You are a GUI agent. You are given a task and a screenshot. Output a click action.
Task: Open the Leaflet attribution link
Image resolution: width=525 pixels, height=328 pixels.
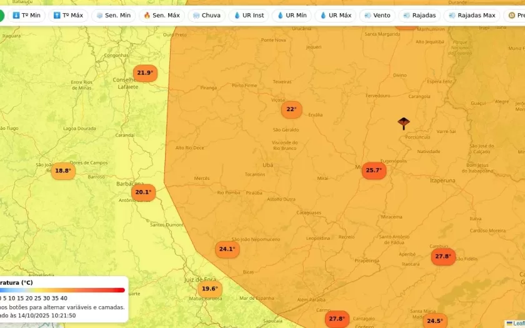pos(517,323)
